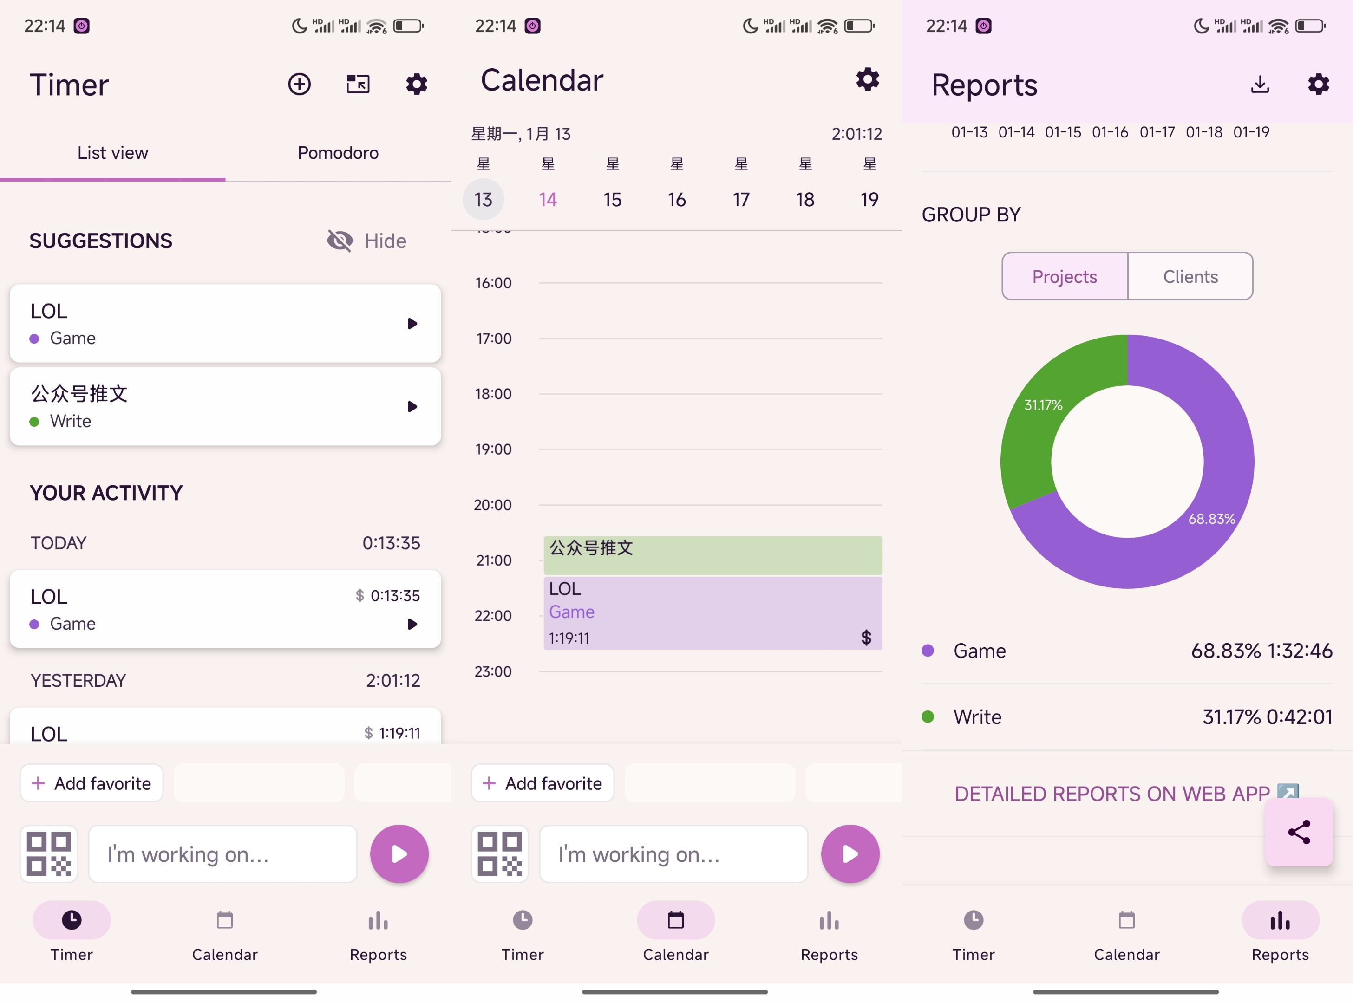Click Add favorite on Timer screen
This screenshot has width=1353, height=1003.
coord(92,783)
